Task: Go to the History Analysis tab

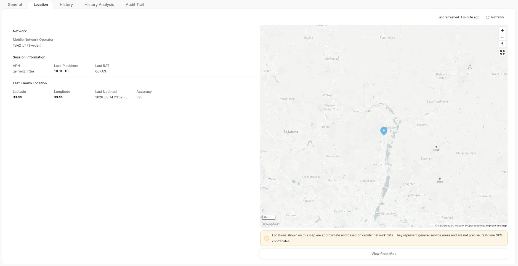Action: pos(99,4)
